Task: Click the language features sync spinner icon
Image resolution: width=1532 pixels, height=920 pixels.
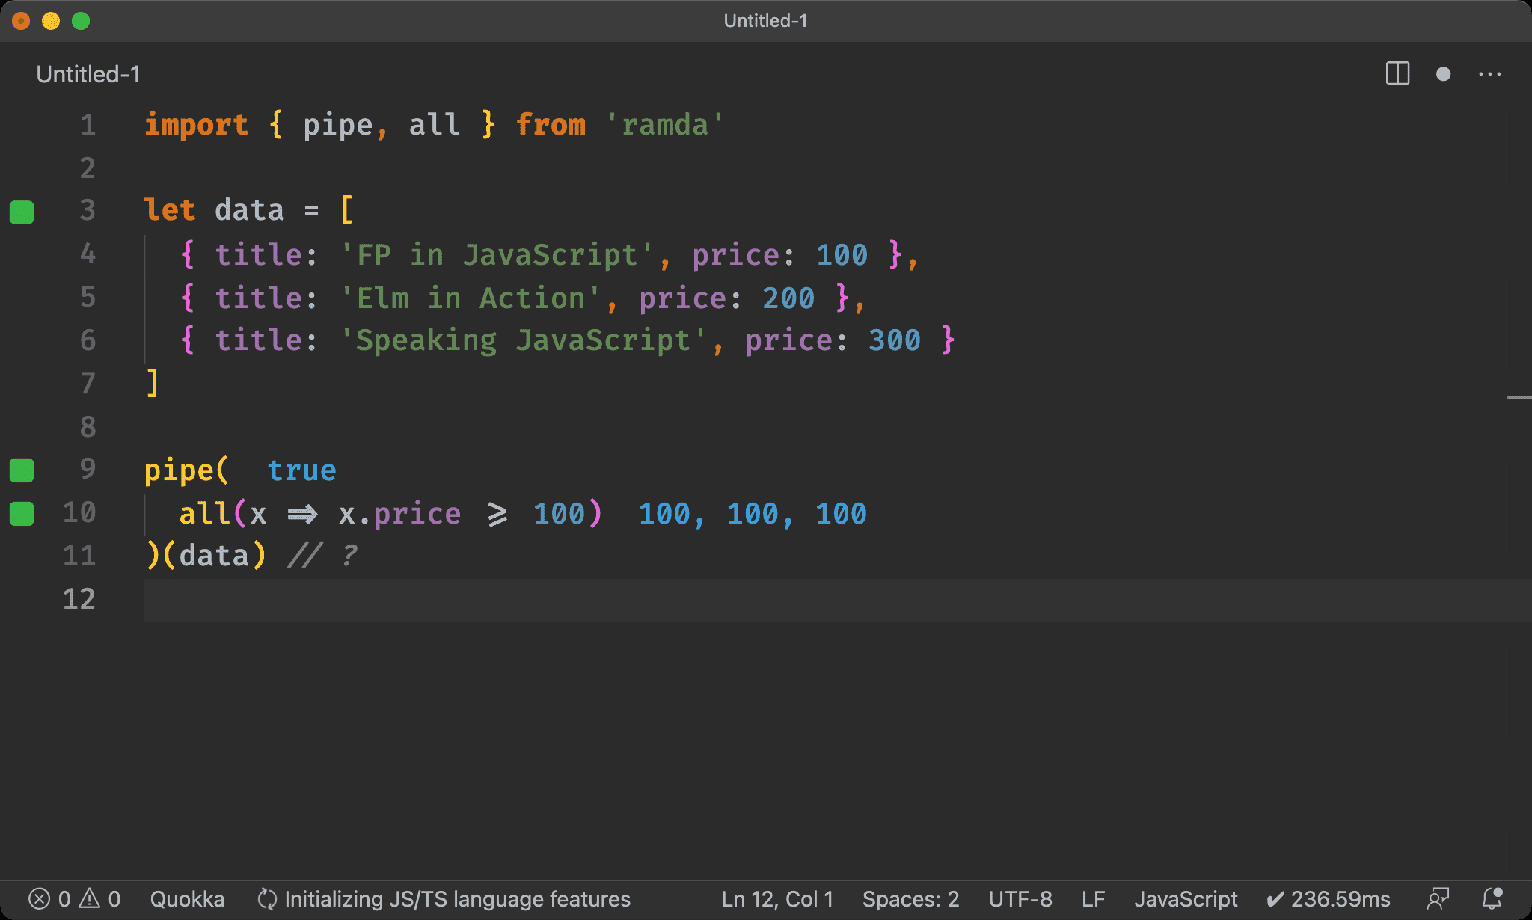Action: 267,898
